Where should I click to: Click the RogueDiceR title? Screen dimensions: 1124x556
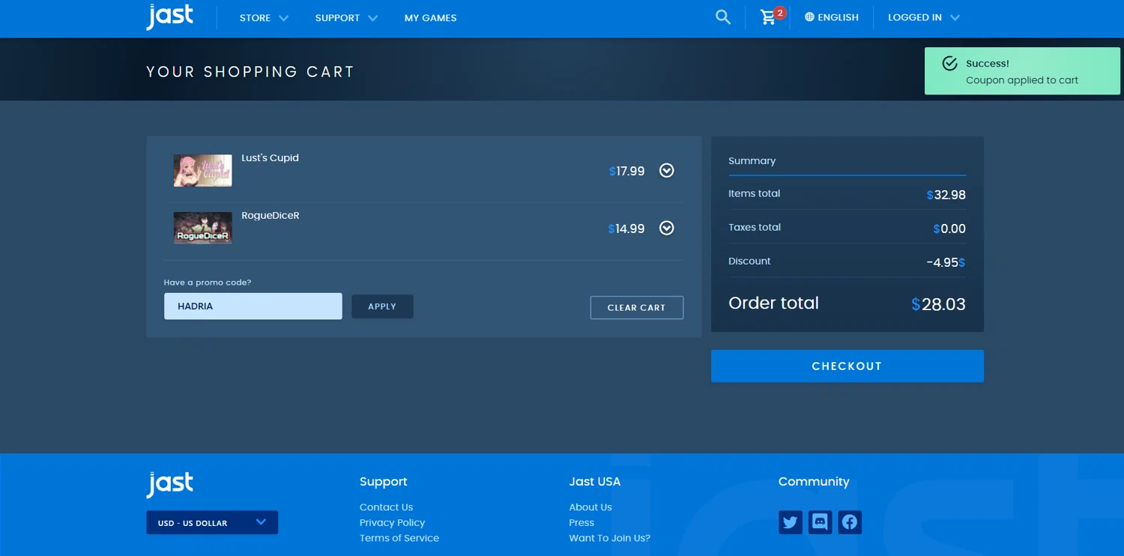(270, 216)
